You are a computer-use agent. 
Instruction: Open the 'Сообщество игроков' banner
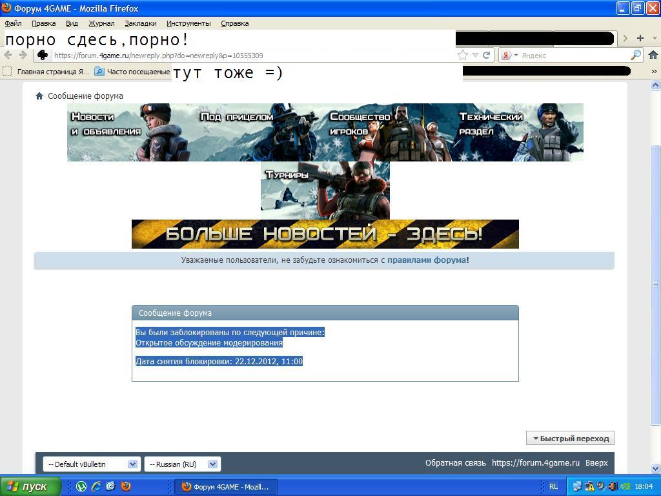click(389, 132)
